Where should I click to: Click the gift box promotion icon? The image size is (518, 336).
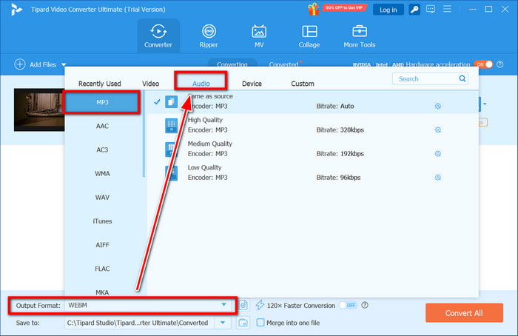point(314,9)
